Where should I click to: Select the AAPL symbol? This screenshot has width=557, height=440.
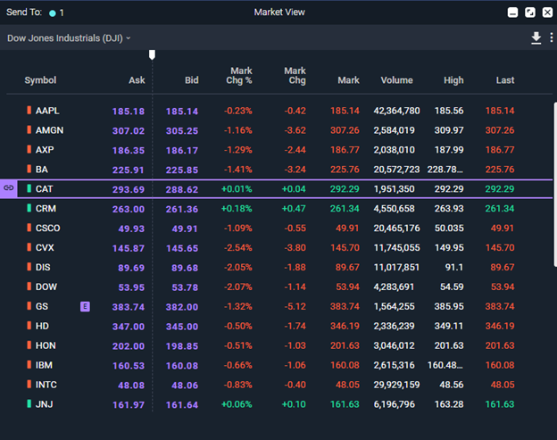point(47,111)
